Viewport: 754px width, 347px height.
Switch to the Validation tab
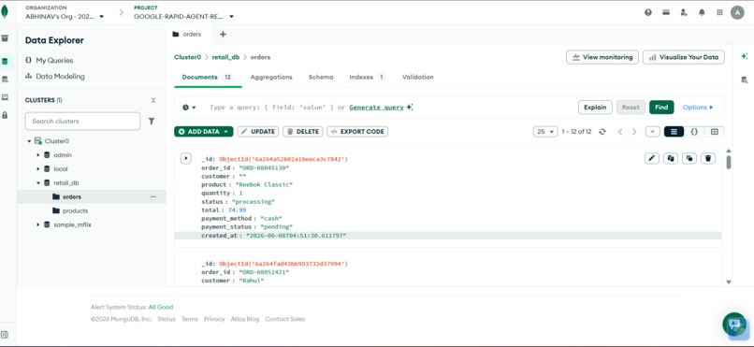click(x=418, y=77)
